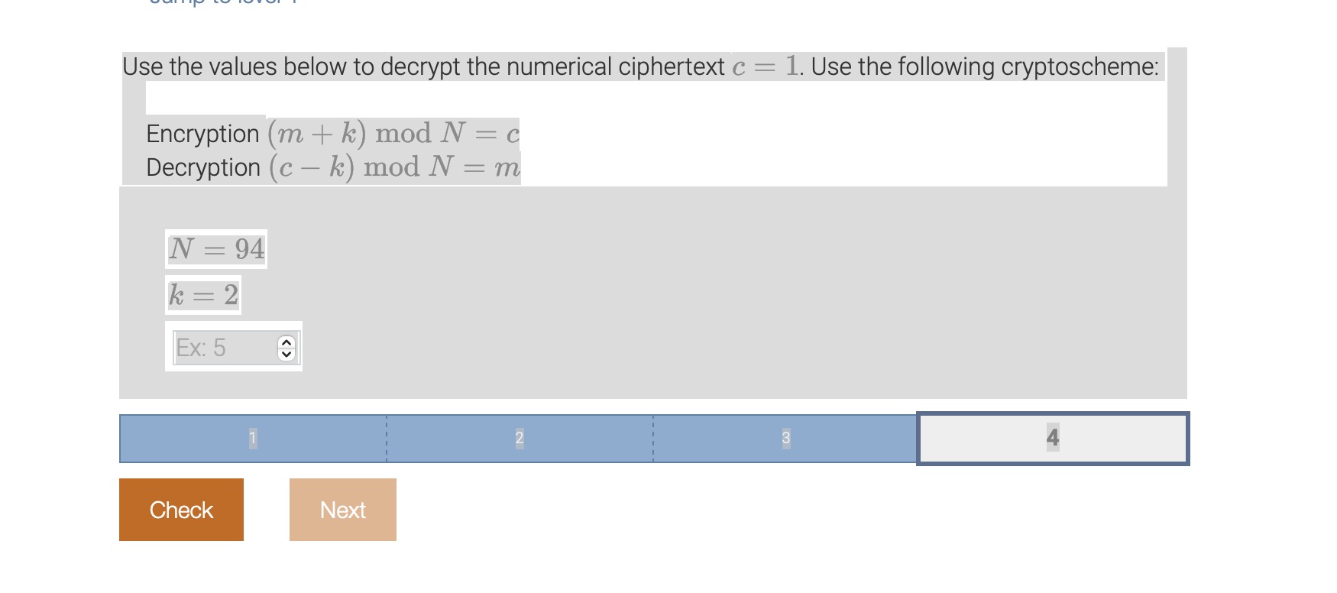Click the N = 94 value box
1337x593 pixels.
point(217,248)
